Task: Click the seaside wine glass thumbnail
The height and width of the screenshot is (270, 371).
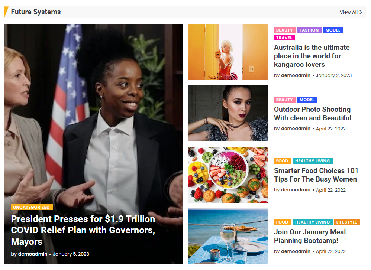Action: 228,236
